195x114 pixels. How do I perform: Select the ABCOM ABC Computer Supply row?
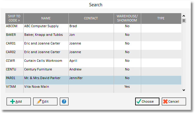tap(93, 28)
